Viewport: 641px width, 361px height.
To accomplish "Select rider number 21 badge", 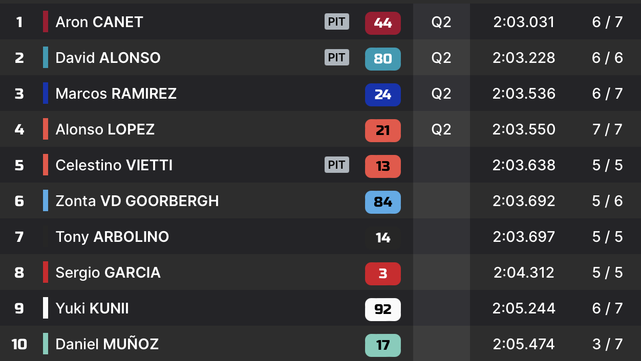I will click(382, 130).
